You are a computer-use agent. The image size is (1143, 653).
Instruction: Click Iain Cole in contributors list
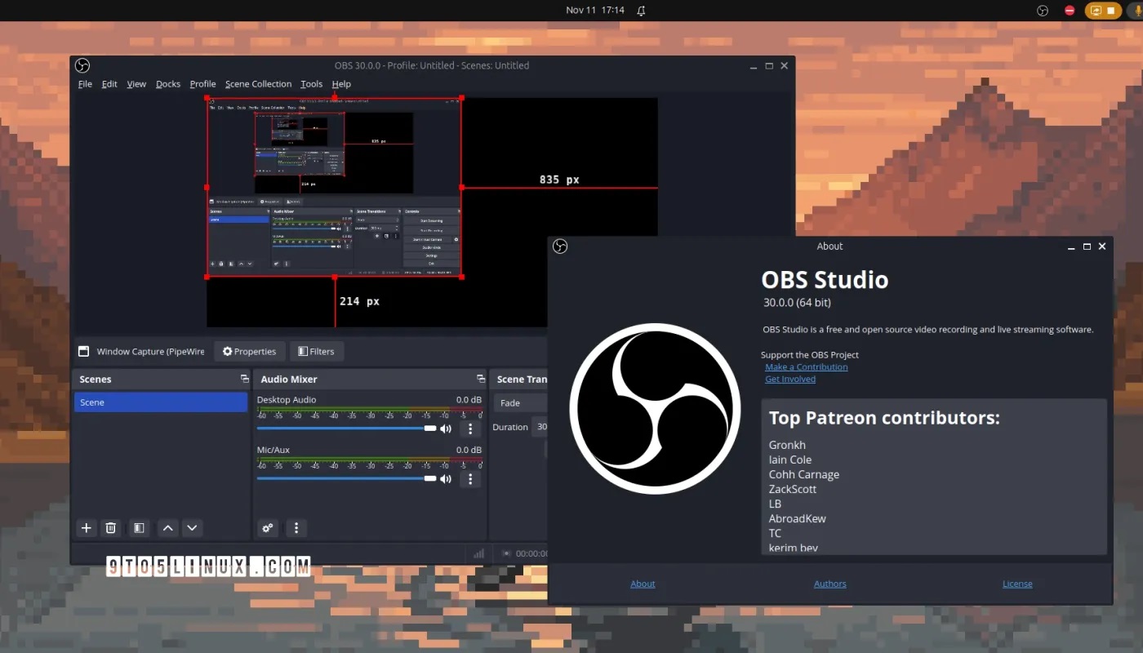(790, 460)
